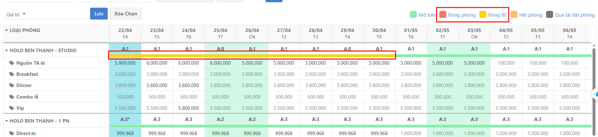The width and height of the screenshot is (598, 137).
Task: Click the tag icon next to Breakfast
Action: coord(12,74)
